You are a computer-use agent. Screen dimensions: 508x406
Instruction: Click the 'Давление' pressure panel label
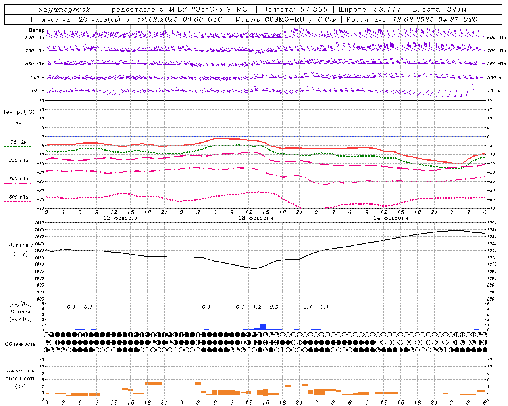pyautogui.click(x=21, y=245)
